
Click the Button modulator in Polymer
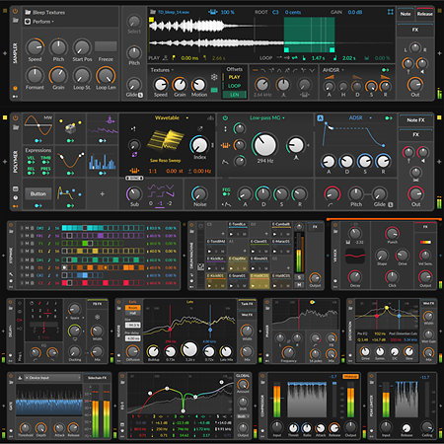[x=38, y=194]
